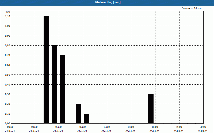Click the 1,10 y-axis value
This screenshot has width=214, height=134.
(7, 16)
